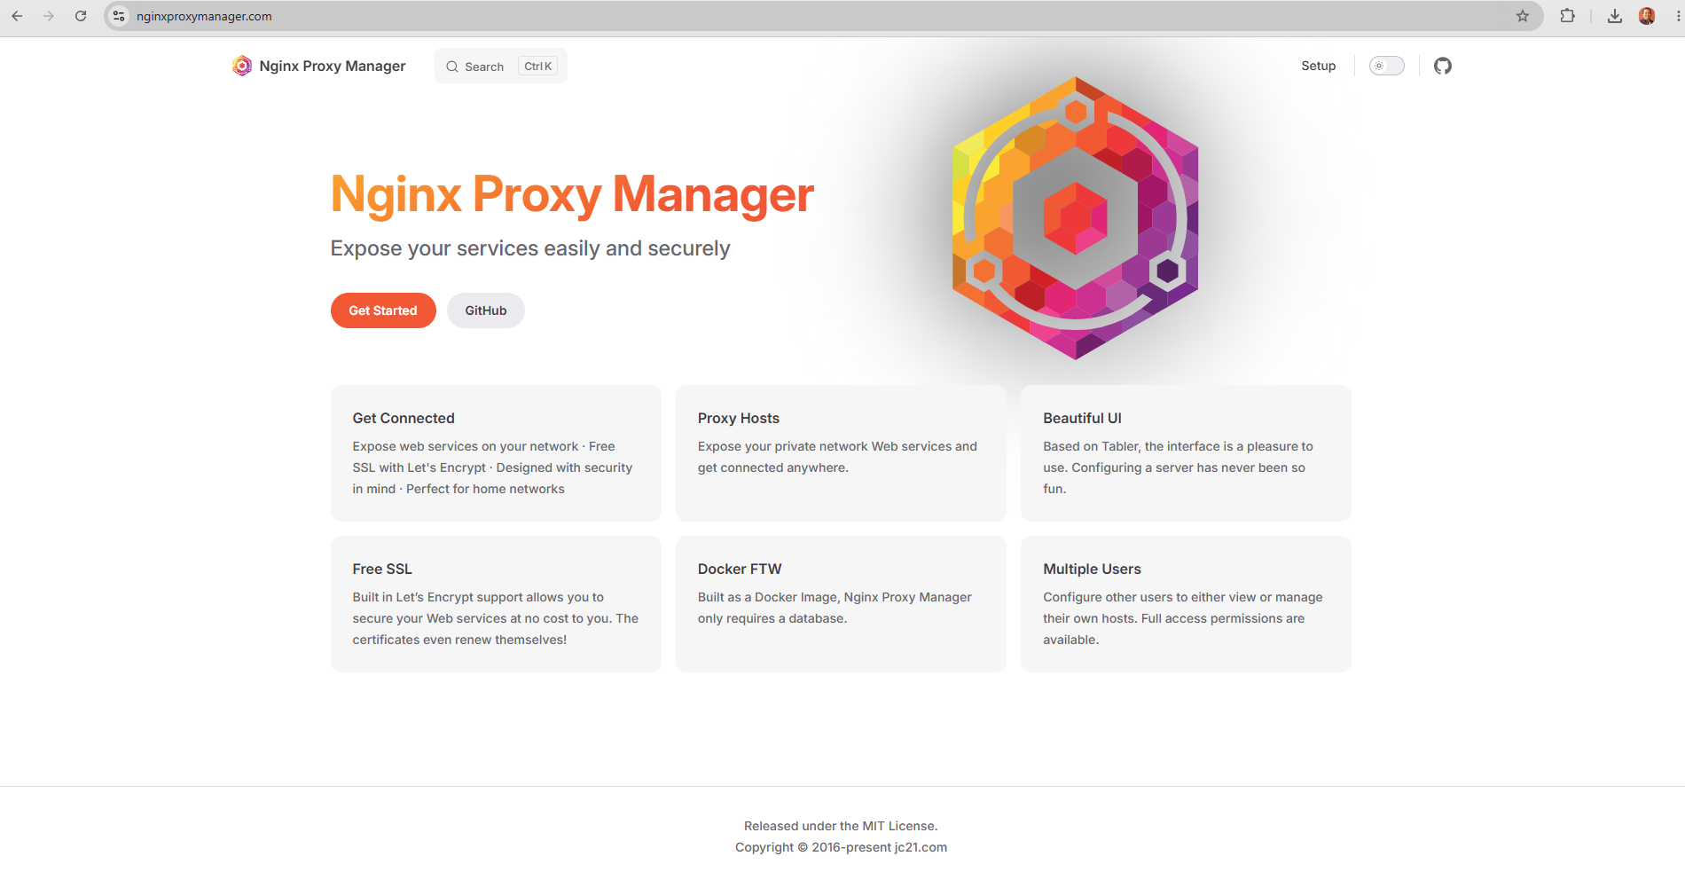Click Nginx Proxy Manager logo in navbar

pos(242,66)
